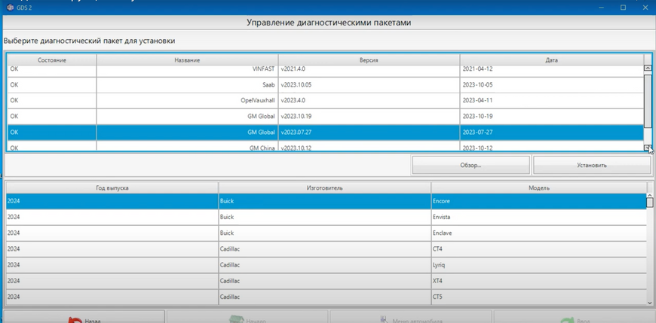This screenshot has height=323, width=656.
Task: Click OK status of Saab row
Action: 52,85
